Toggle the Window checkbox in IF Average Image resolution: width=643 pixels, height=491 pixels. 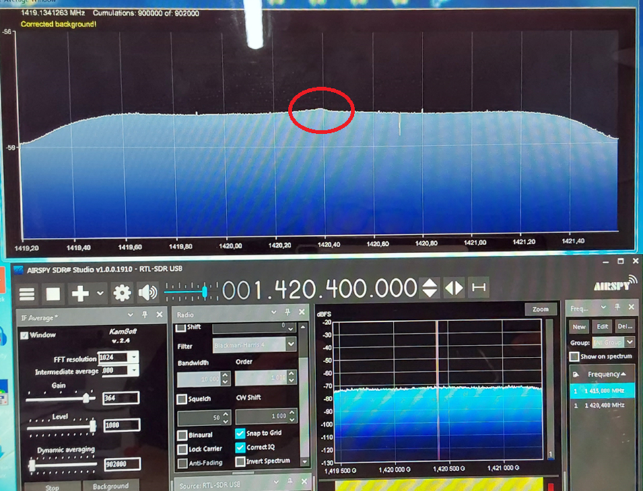tap(24, 336)
